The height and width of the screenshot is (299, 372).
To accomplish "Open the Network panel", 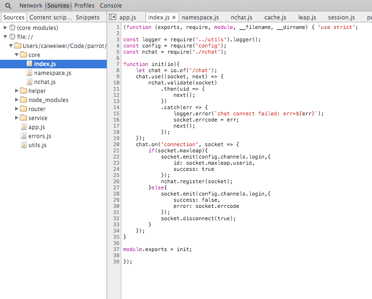I will pos(31,6).
